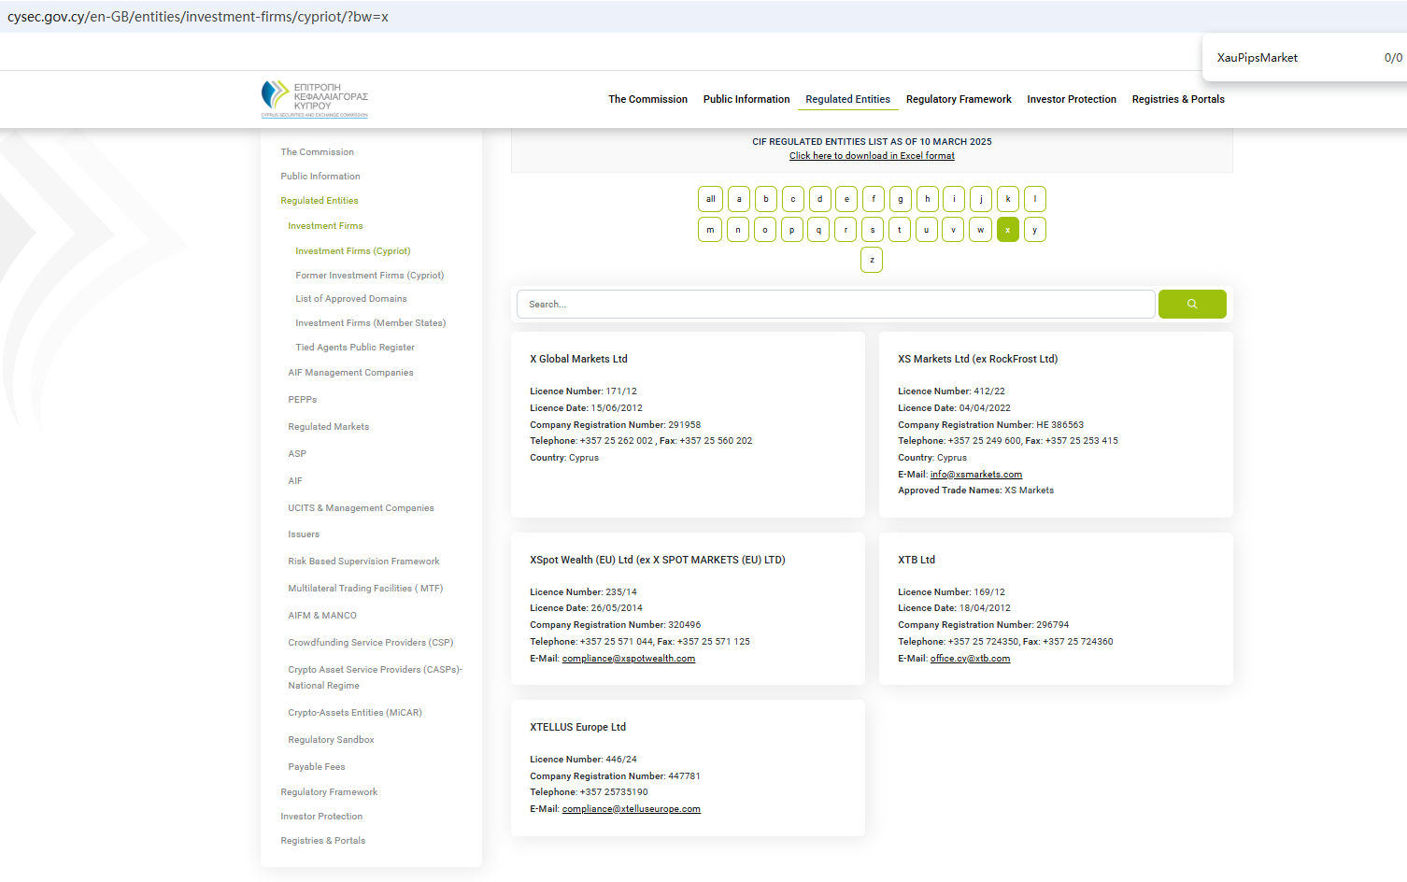Open compliance@xspotwealth.com email link
The width and height of the screenshot is (1407, 882).
(629, 659)
